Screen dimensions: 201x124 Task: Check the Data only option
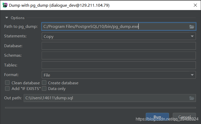[x=44, y=88]
